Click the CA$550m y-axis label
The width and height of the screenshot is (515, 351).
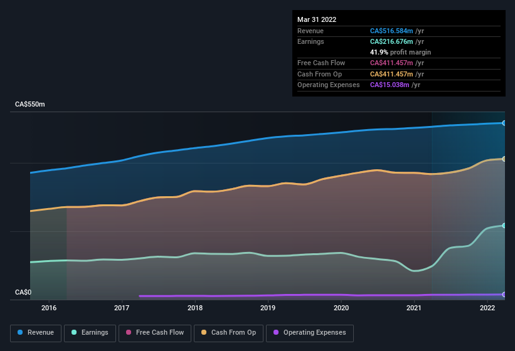tap(30, 104)
